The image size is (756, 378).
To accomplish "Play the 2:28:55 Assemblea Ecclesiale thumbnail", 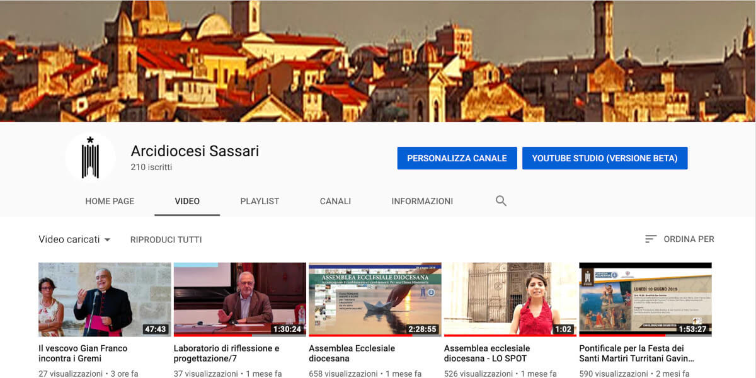I will (375, 299).
